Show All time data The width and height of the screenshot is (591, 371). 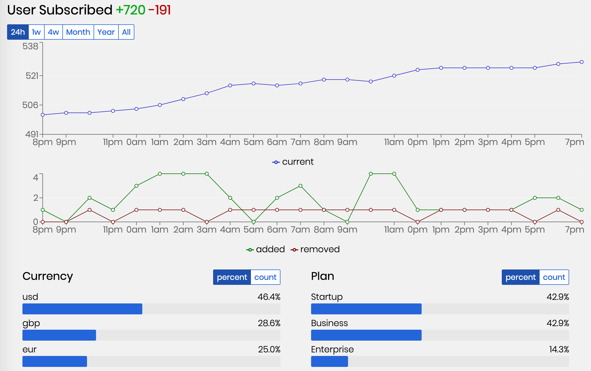coord(126,32)
